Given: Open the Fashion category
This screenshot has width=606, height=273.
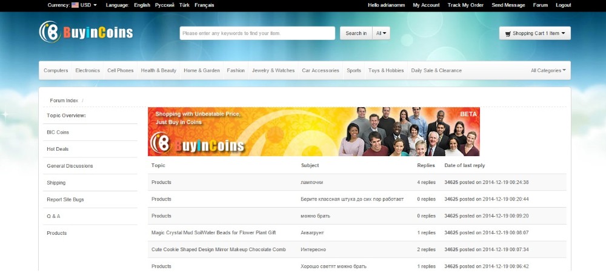Looking at the screenshot, I should coord(236,70).
